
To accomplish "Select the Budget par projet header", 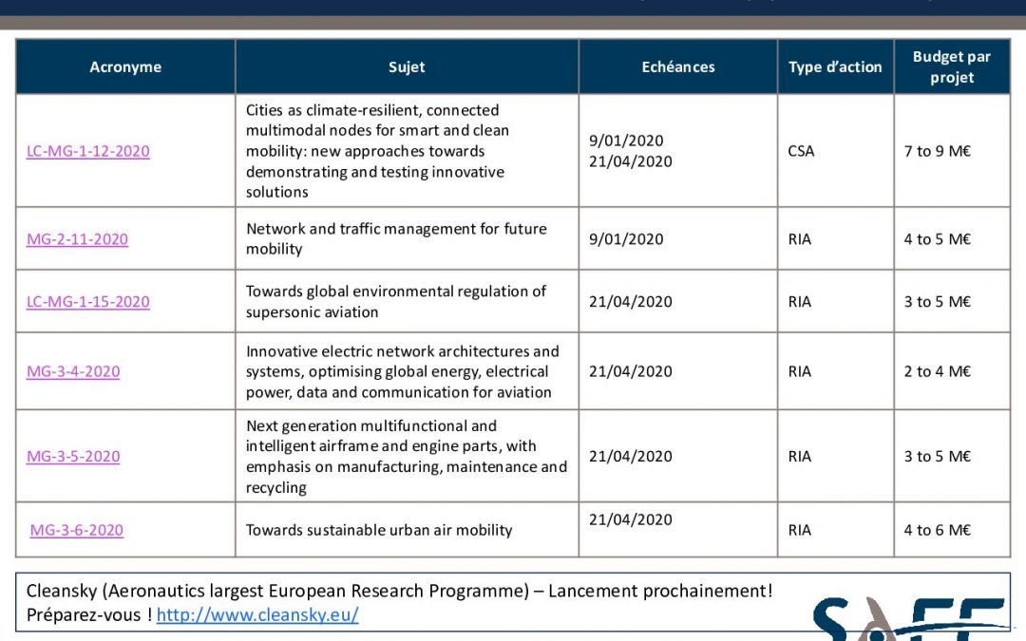I will point(951,67).
